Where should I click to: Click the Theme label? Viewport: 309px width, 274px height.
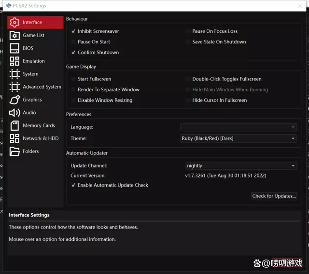[x=79, y=138]
